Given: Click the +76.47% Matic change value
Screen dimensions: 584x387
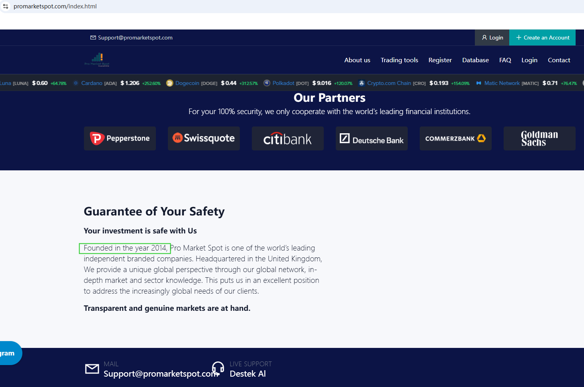Looking at the screenshot, I should 569,83.
